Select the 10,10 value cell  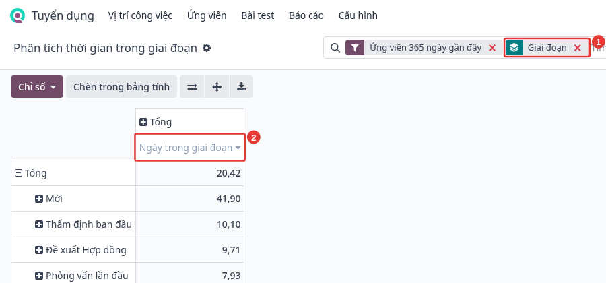[190, 224]
